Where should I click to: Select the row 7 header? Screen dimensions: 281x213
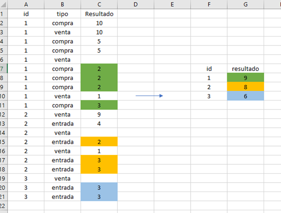coord(3,69)
